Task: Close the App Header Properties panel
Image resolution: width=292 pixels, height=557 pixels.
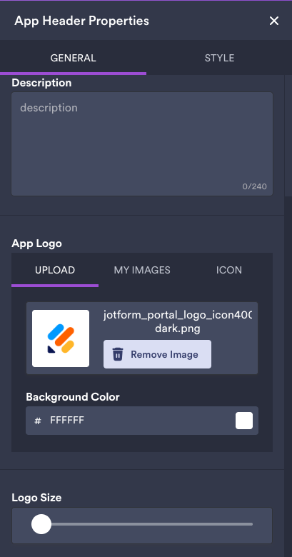Action: [274, 21]
